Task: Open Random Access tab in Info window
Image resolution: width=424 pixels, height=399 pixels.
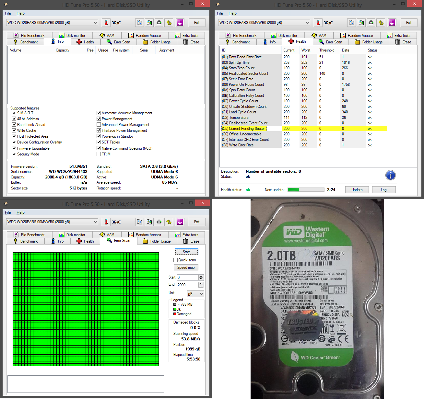Action: tap(145, 36)
